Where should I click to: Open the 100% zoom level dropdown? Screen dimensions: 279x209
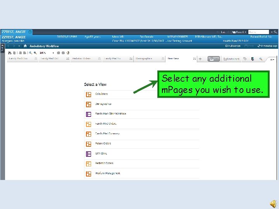click(53, 53)
